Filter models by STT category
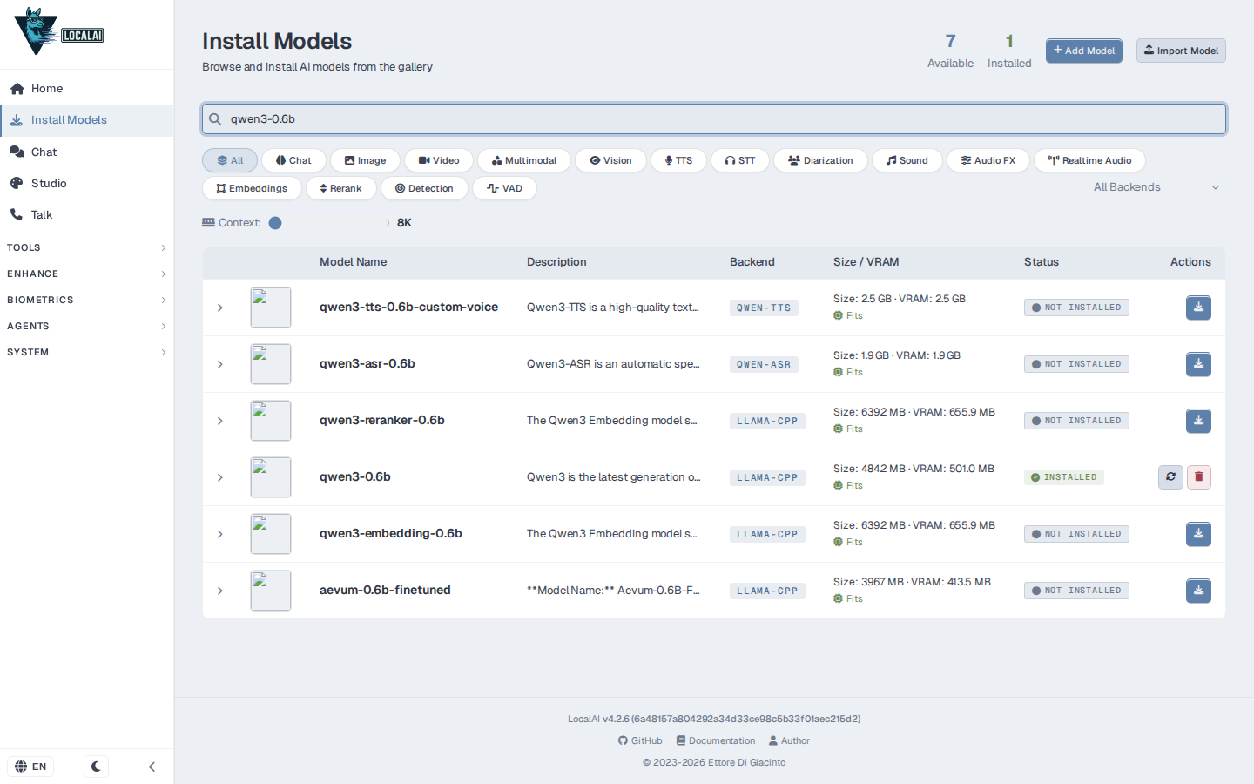The width and height of the screenshot is (1254, 784). [740, 160]
